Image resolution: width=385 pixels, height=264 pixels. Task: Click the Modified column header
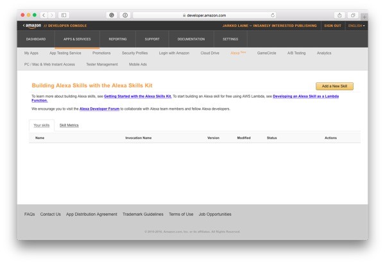[x=244, y=138]
